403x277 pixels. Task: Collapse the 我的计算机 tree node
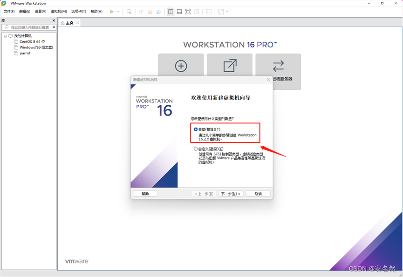tap(5, 36)
